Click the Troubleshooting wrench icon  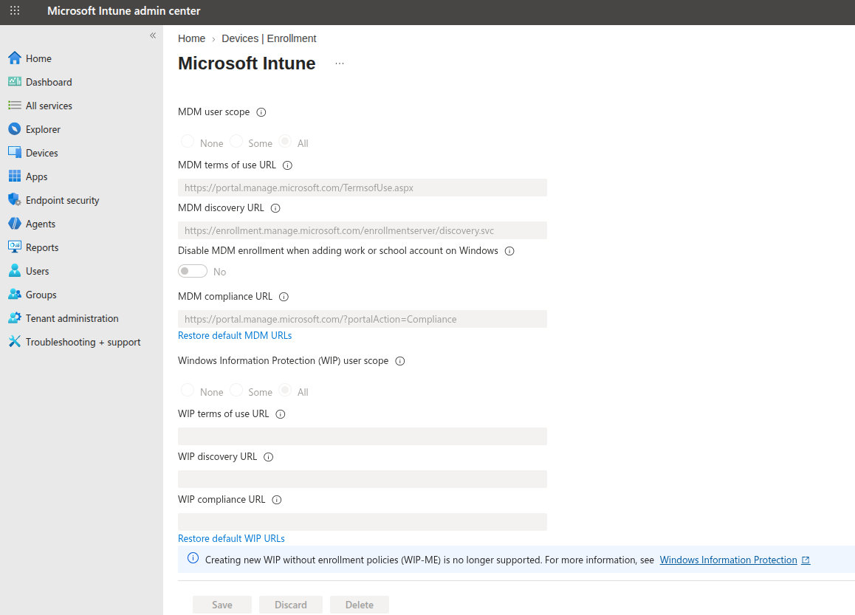coord(15,341)
